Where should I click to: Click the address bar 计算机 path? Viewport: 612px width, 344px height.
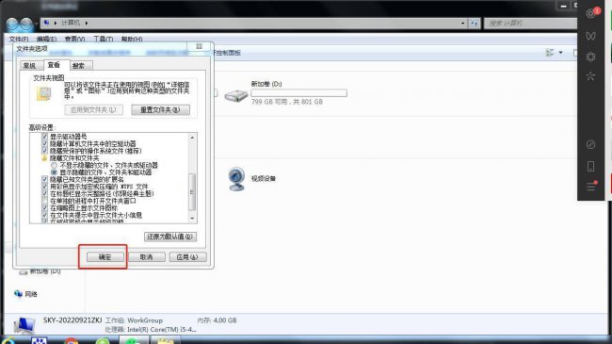pyautogui.click(x=71, y=23)
